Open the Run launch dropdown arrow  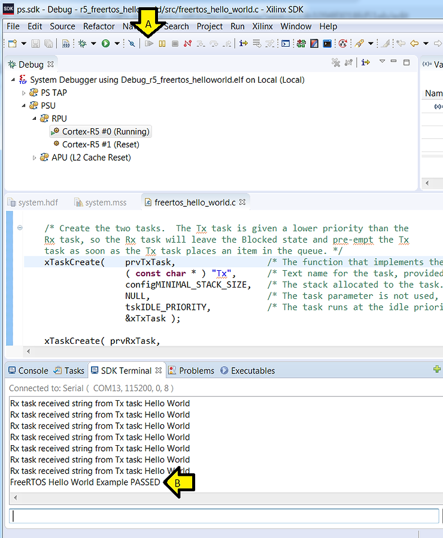pos(117,44)
